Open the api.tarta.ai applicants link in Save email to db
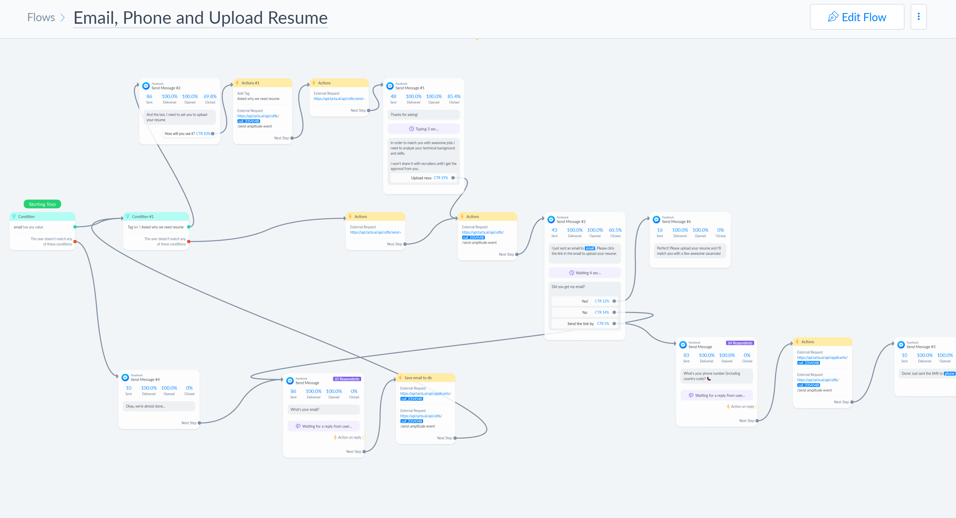 [x=425, y=394]
